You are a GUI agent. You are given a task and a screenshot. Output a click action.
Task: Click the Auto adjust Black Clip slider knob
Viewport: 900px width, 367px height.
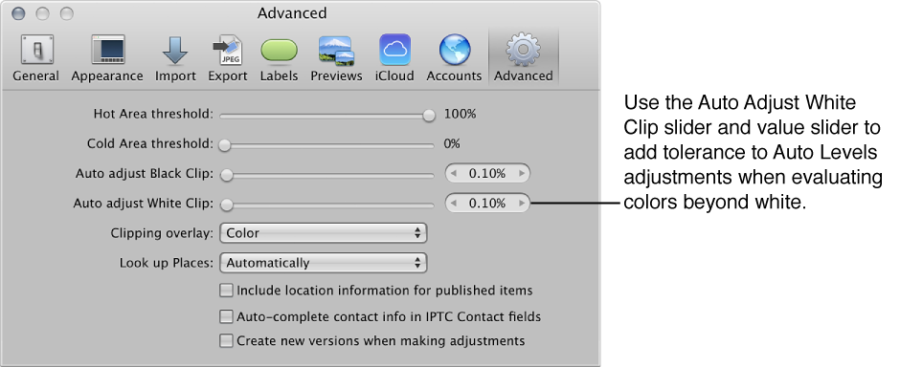pos(227,175)
